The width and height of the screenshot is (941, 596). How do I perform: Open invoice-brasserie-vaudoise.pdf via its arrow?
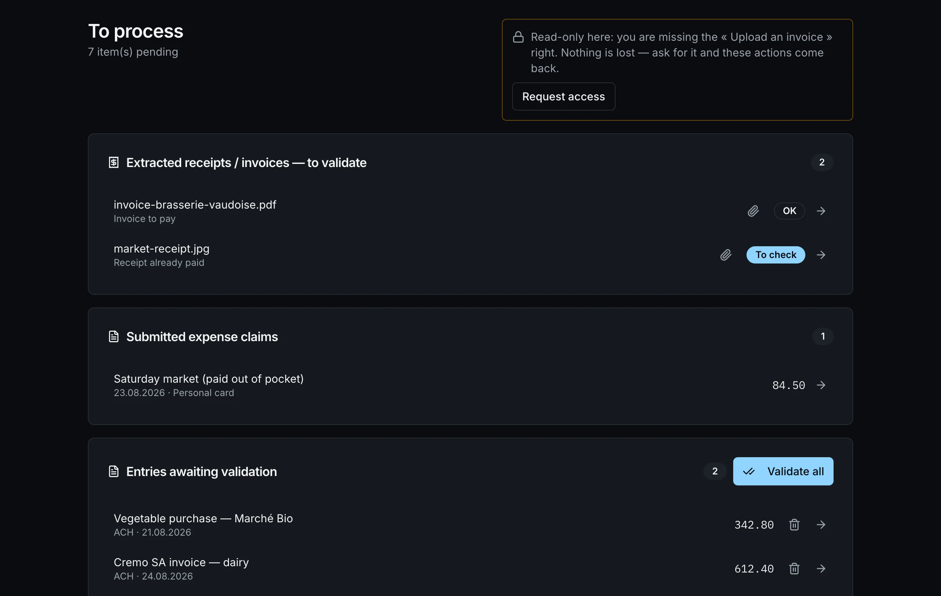coord(821,211)
